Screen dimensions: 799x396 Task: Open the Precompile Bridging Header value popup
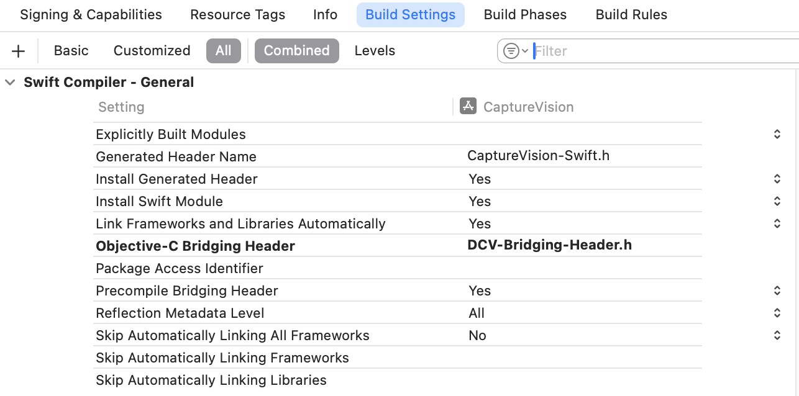pyautogui.click(x=777, y=290)
